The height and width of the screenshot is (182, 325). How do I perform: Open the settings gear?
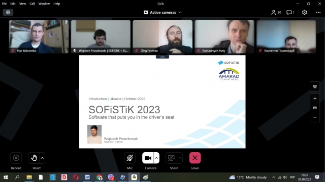304,12
